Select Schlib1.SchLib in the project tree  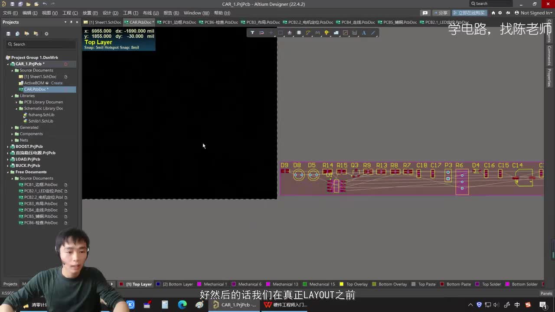41,121
